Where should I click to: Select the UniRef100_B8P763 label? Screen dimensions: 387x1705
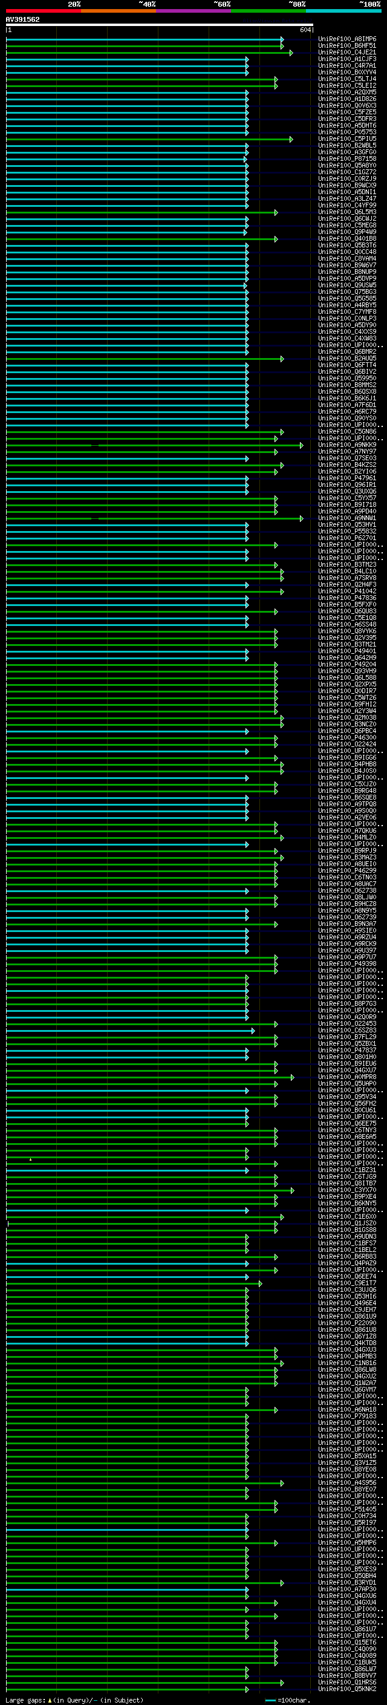coord(347,1004)
